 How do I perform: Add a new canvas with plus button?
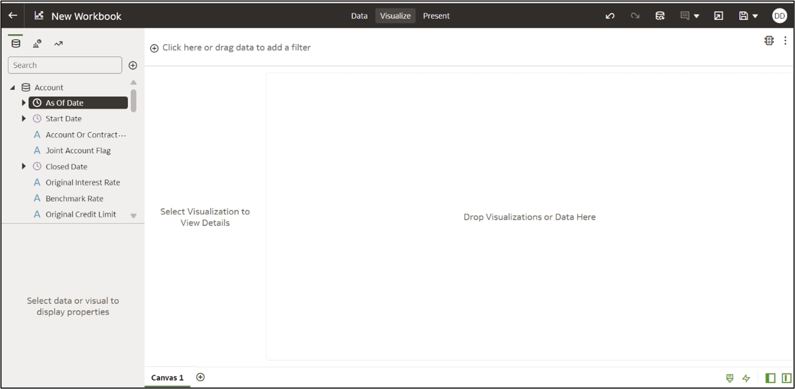200,377
